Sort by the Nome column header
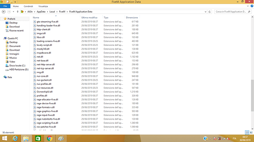This screenshot has height=142, width=254. 36,18
